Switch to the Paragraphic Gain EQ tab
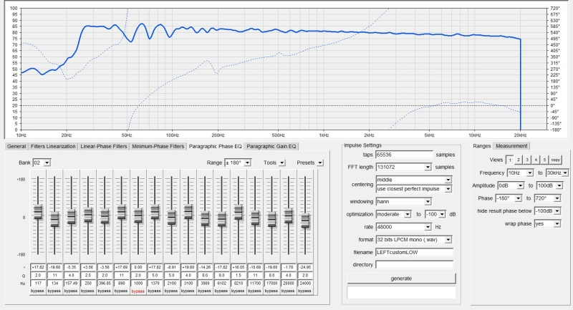Image resolution: width=573 pixels, height=310 pixels. 271,146
